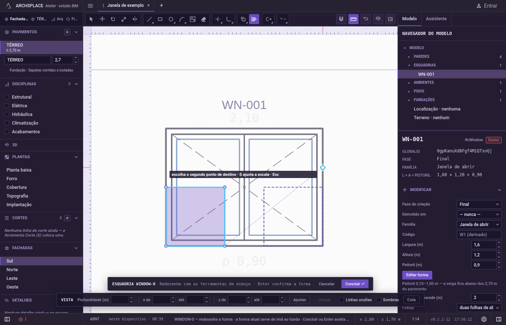Enable the Estrutural discipline checkbox
Screen dimensions: 506x325
pyautogui.click(x=7, y=97)
